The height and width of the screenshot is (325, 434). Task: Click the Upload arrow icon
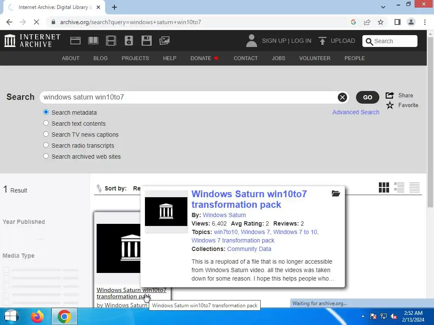pos(322,41)
